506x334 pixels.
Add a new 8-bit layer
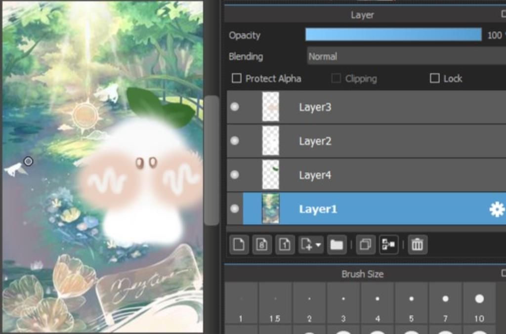click(262, 245)
